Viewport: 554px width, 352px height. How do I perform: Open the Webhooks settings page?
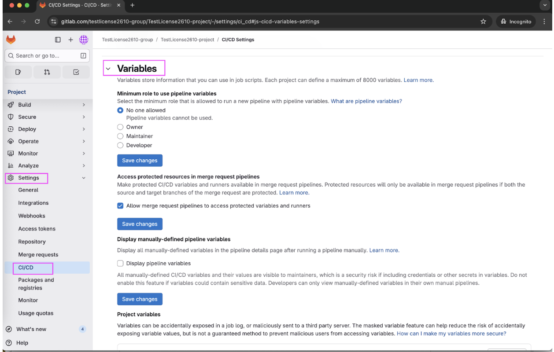pos(32,216)
